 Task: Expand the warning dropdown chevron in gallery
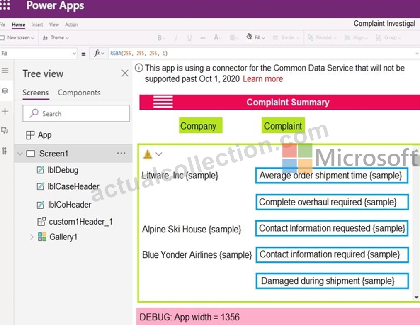[159, 154]
